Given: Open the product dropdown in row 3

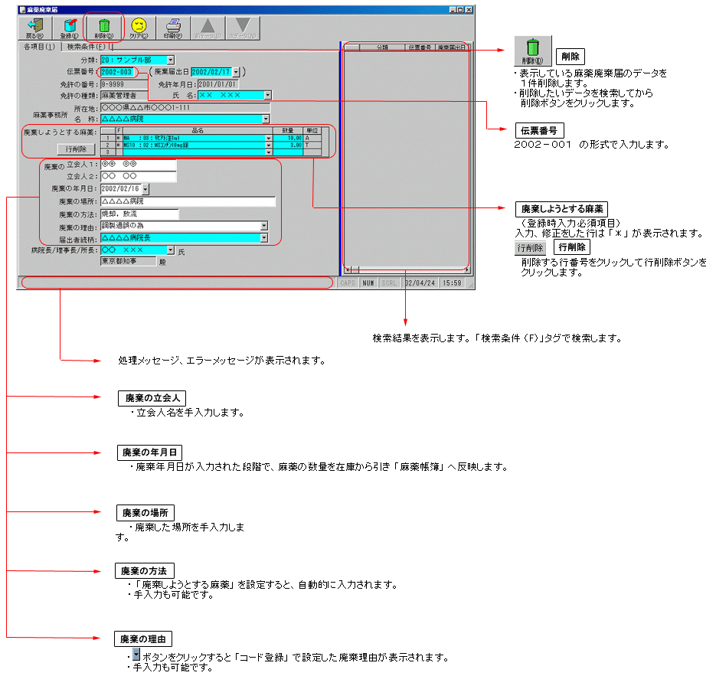Looking at the screenshot, I should [269, 152].
